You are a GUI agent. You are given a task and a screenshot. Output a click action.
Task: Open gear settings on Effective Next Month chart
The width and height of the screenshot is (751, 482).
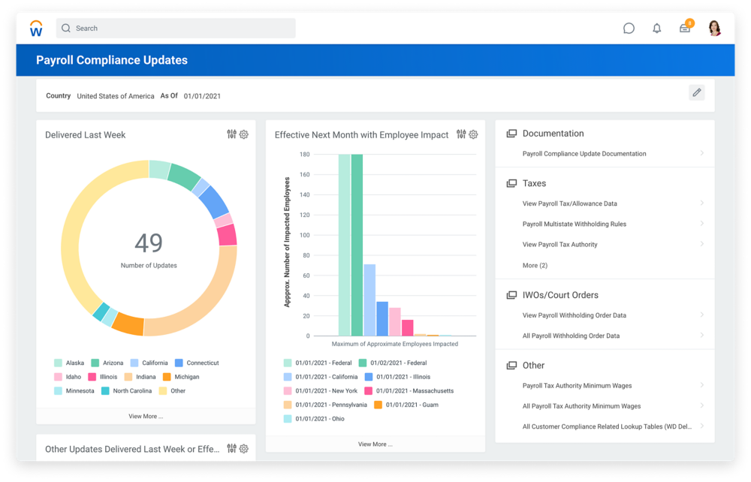click(x=473, y=134)
